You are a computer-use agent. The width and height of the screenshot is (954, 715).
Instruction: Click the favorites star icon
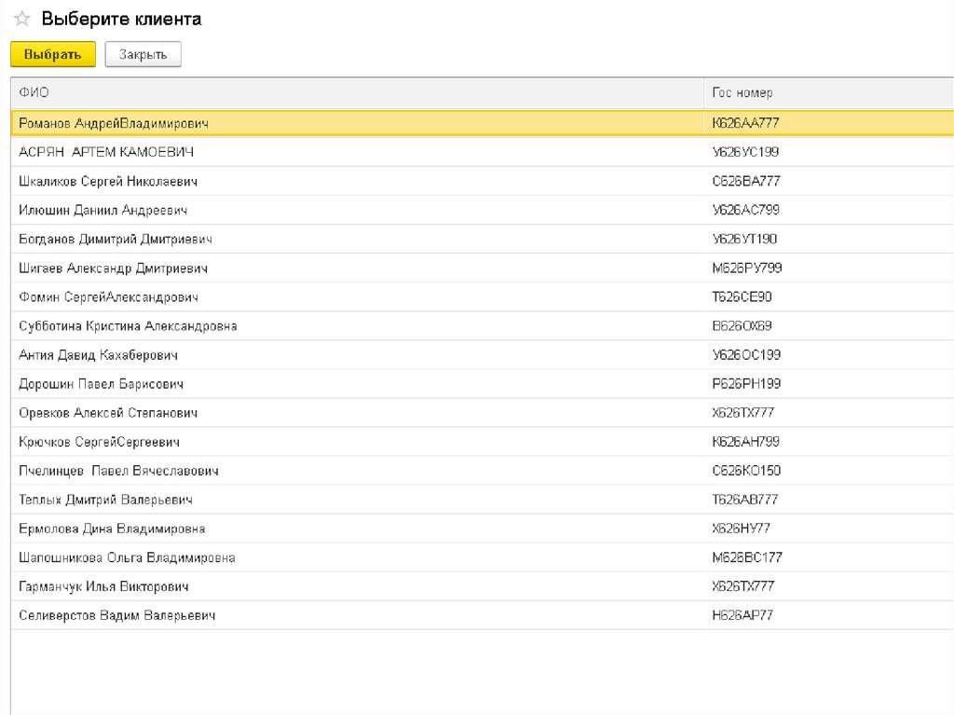coord(22,20)
